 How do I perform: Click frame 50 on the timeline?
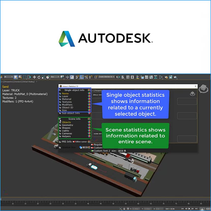click(113, 204)
